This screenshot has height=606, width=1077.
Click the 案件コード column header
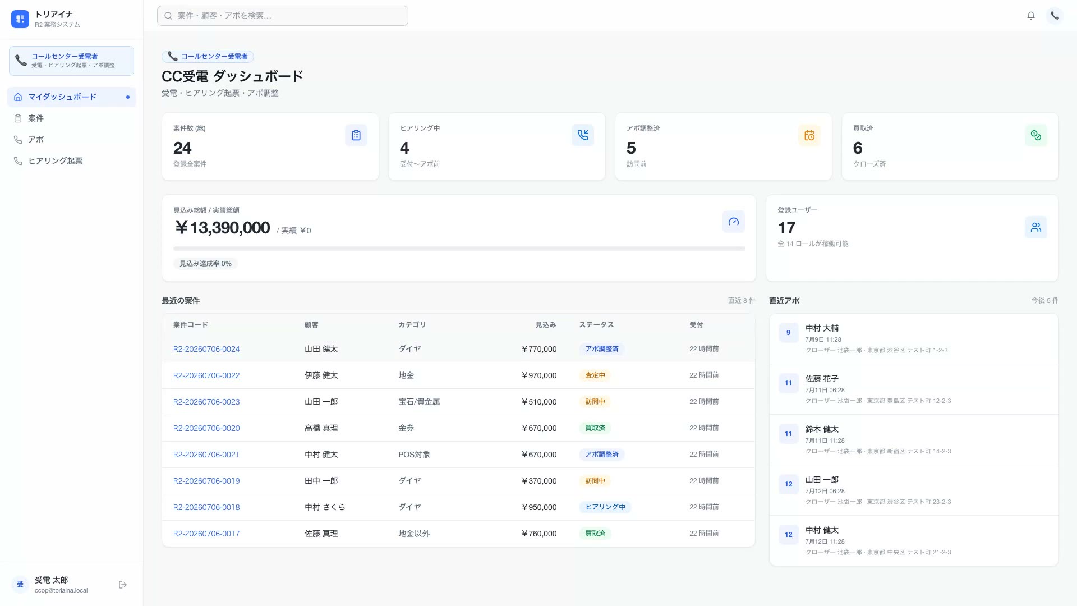[191, 325]
